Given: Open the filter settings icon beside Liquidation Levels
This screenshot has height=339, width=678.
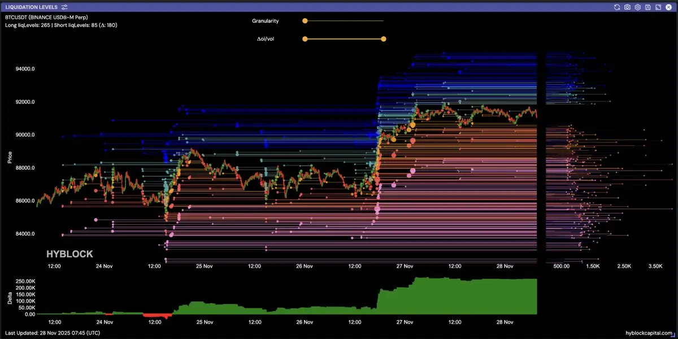Looking at the screenshot, I should click(64, 7).
